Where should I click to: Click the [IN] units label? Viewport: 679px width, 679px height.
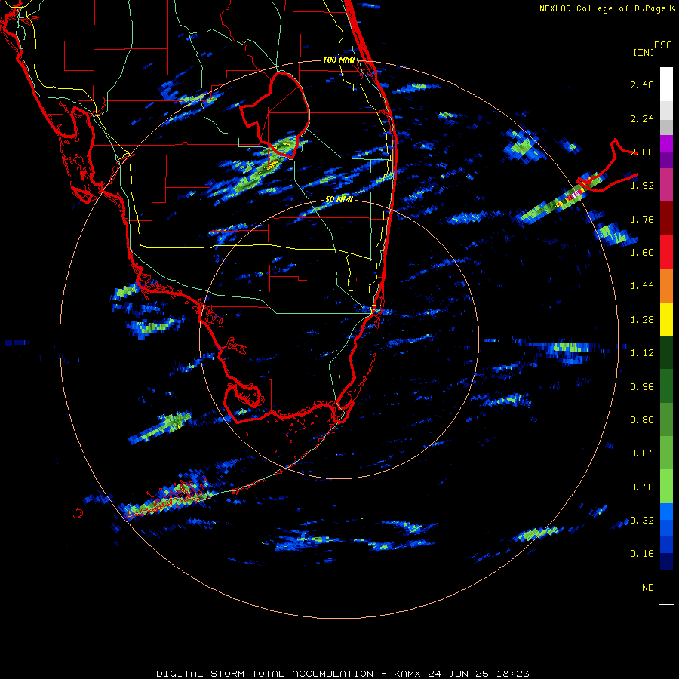click(644, 52)
